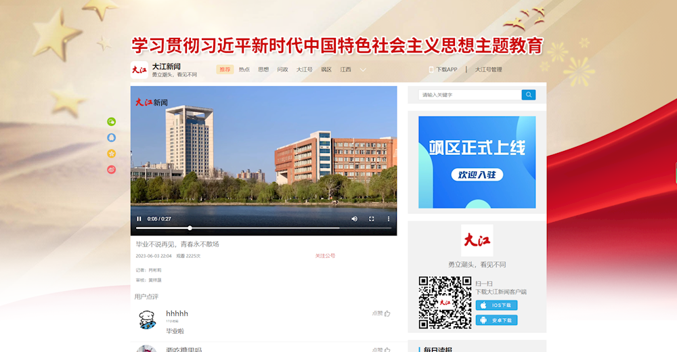The height and width of the screenshot is (352, 677).
Task: Go to the 江西 section
Action: [345, 70]
